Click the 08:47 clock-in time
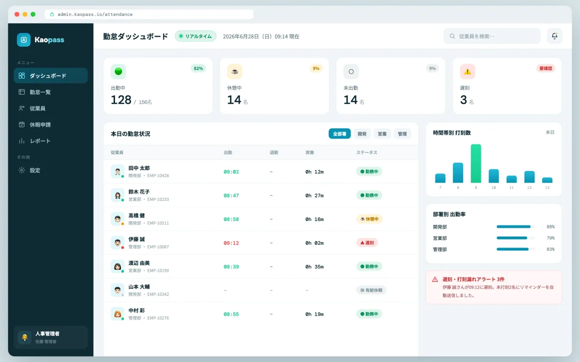This screenshot has height=362, width=580. (231, 195)
